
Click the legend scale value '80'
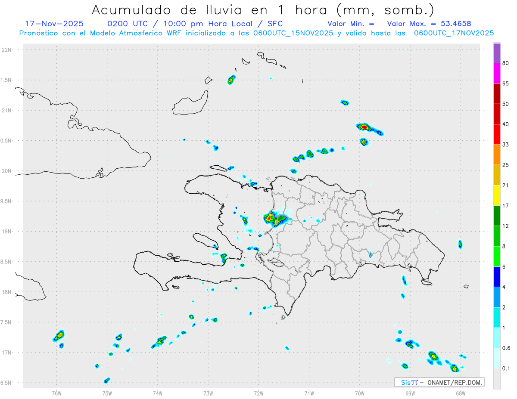click(506, 63)
